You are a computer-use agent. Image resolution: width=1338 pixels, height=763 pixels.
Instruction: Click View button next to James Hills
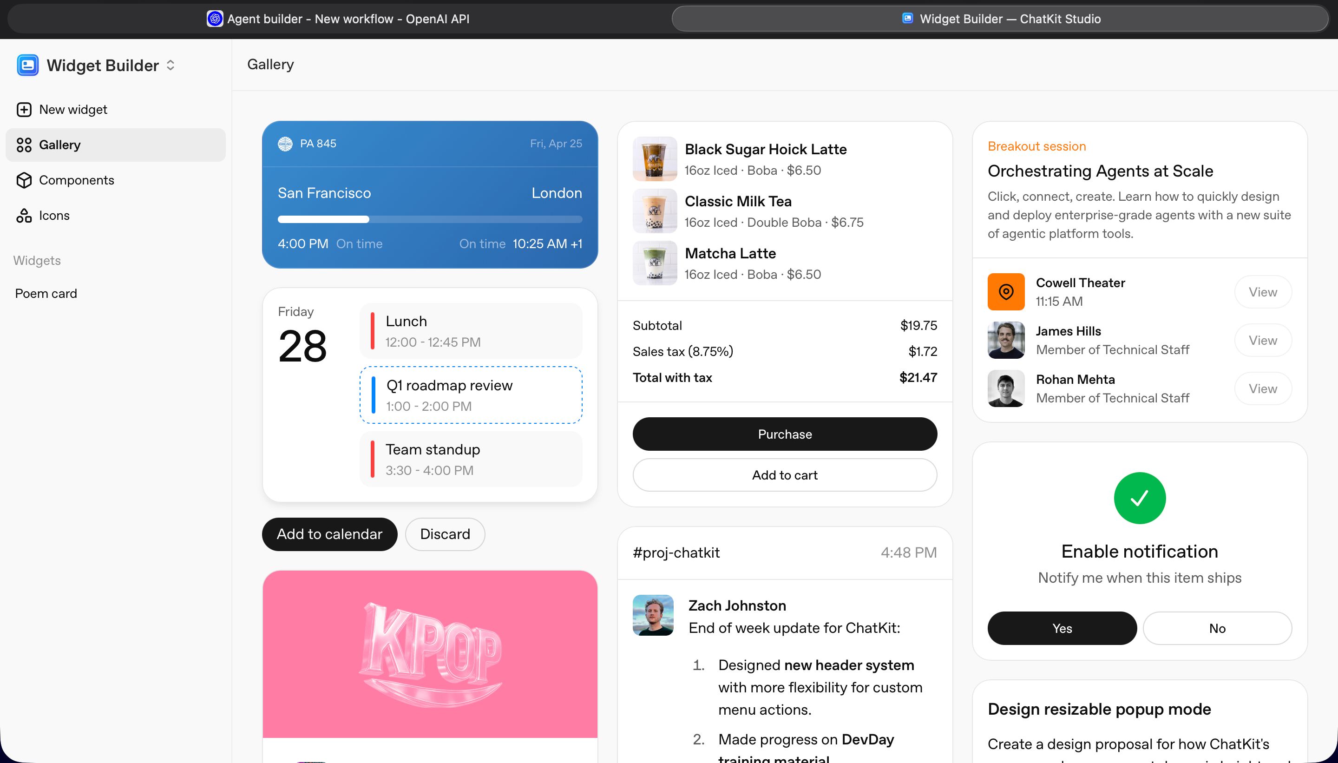tap(1263, 340)
